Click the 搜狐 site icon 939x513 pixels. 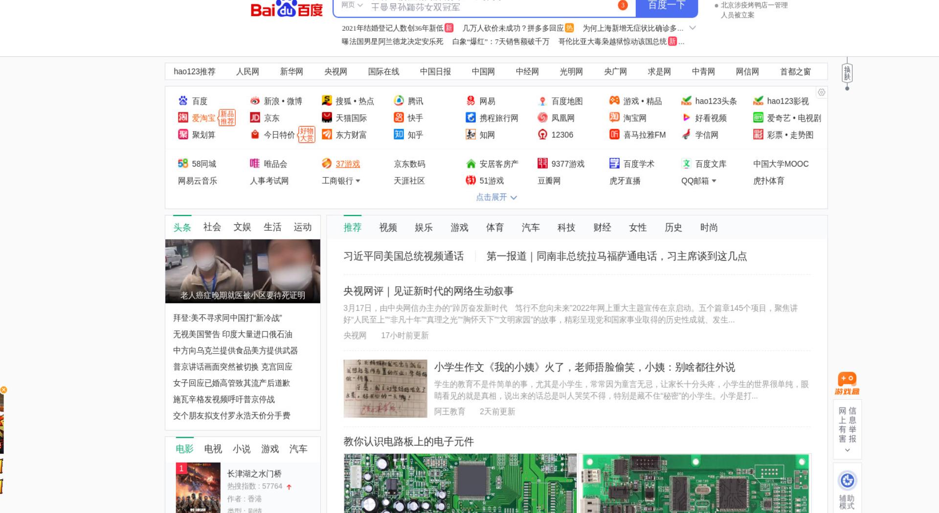tap(327, 101)
